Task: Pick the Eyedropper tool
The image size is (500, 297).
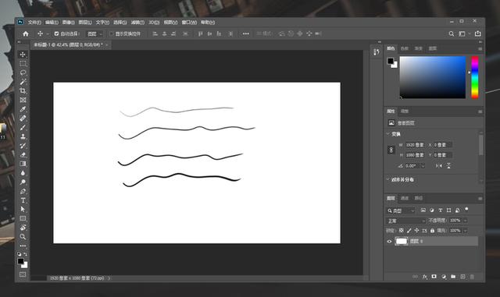Action: (x=23, y=109)
